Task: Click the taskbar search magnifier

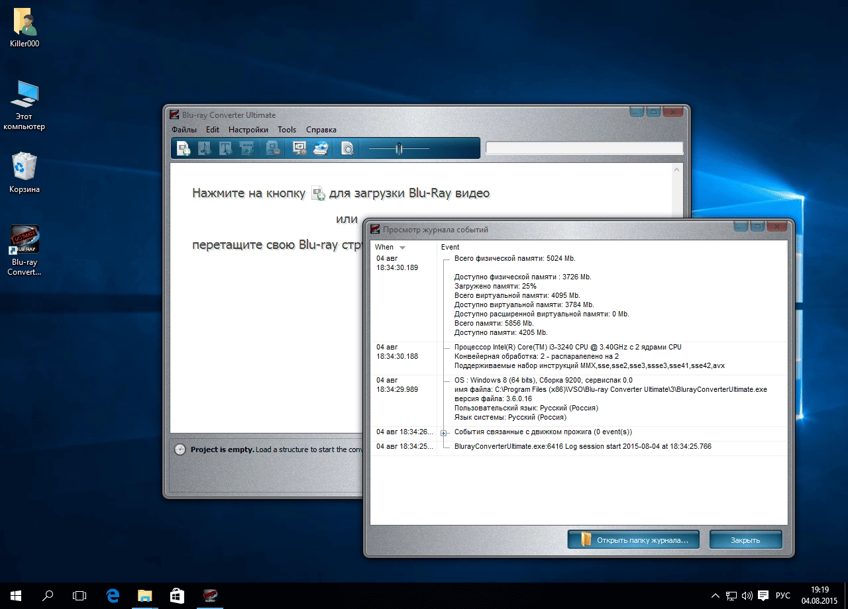Action: click(48, 596)
